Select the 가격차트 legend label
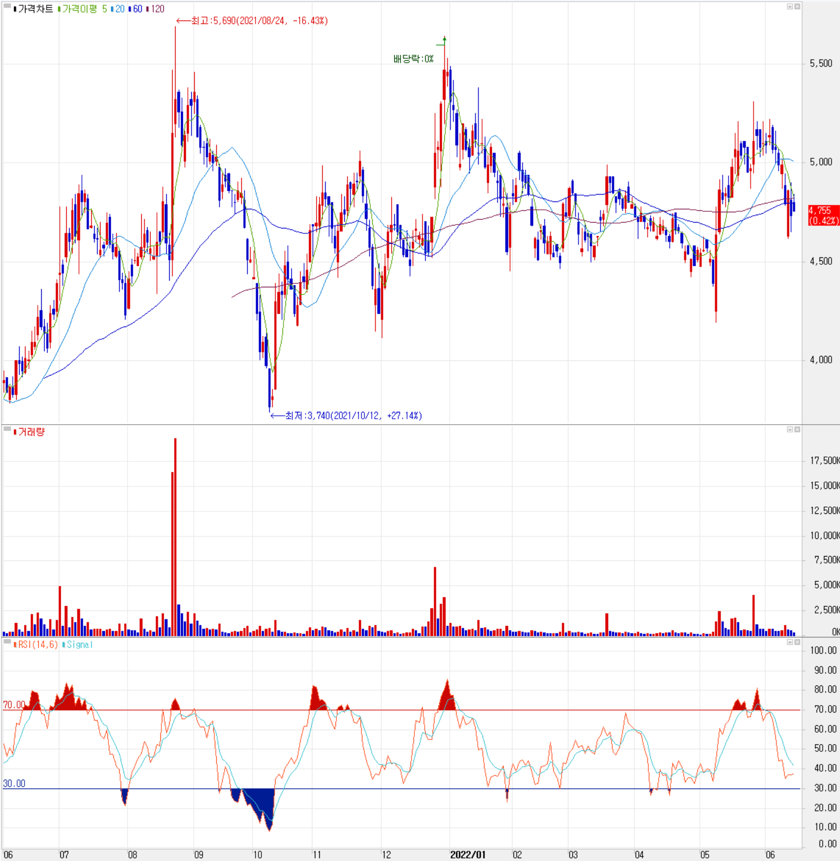Viewport: 840px width, 861px height. 35,9
